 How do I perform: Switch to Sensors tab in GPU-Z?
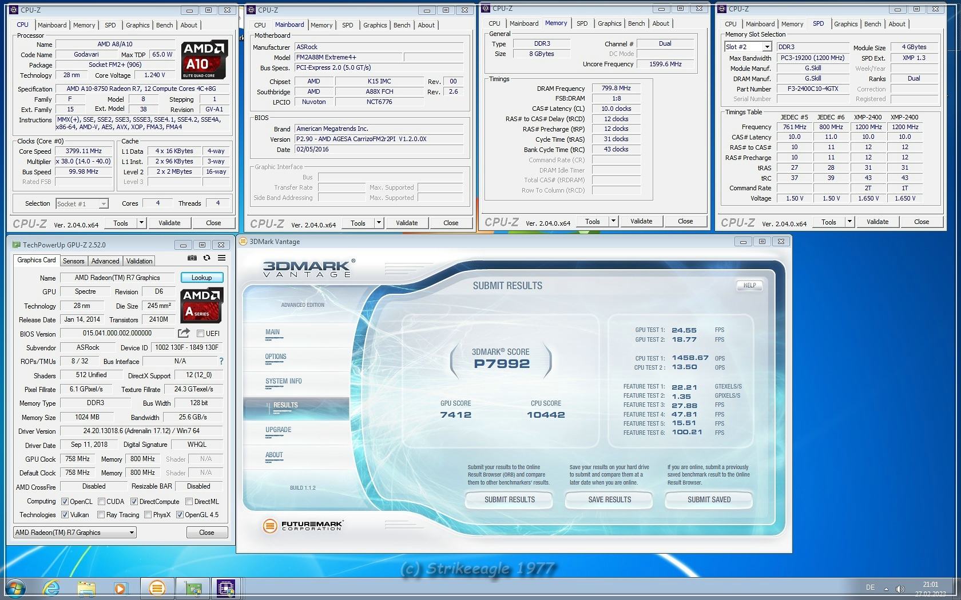click(x=73, y=261)
